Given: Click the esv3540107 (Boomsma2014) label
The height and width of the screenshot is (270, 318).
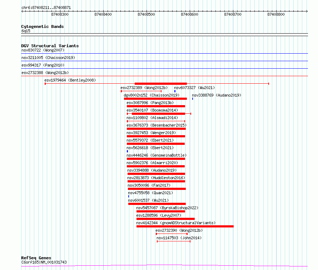Looking at the screenshot, I should 152,110.
